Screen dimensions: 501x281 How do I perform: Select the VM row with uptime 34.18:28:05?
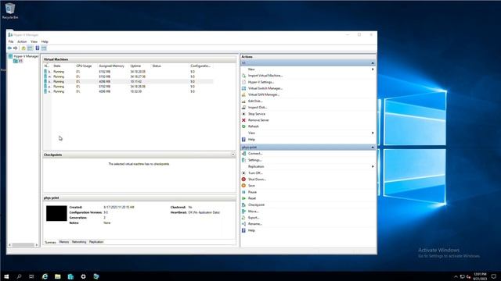[128, 72]
